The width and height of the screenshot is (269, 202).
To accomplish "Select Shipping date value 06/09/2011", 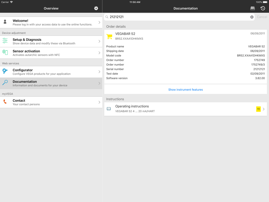I will pos(257,51).
